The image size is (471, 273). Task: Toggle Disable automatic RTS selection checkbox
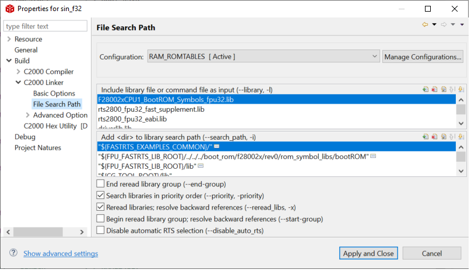pyautogui.click(x=100, y=231)
